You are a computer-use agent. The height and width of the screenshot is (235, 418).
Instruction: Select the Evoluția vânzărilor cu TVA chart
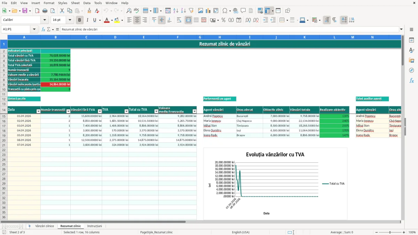(x=275, y=184)
